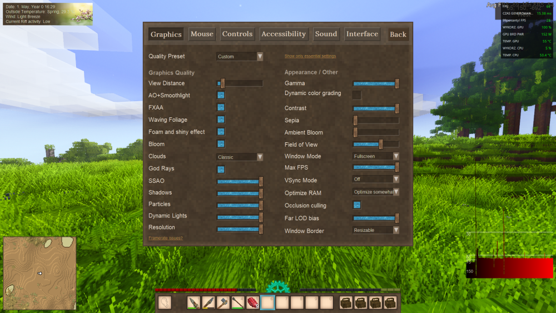
Task: Click the Back button
Action: (398, 34)
